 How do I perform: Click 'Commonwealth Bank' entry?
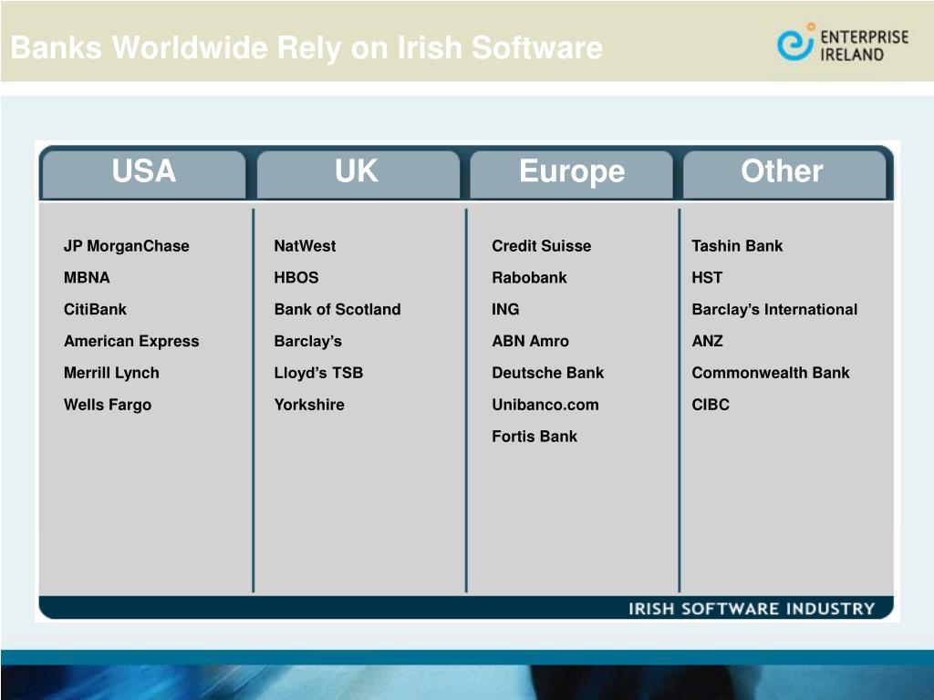[771, 373]
